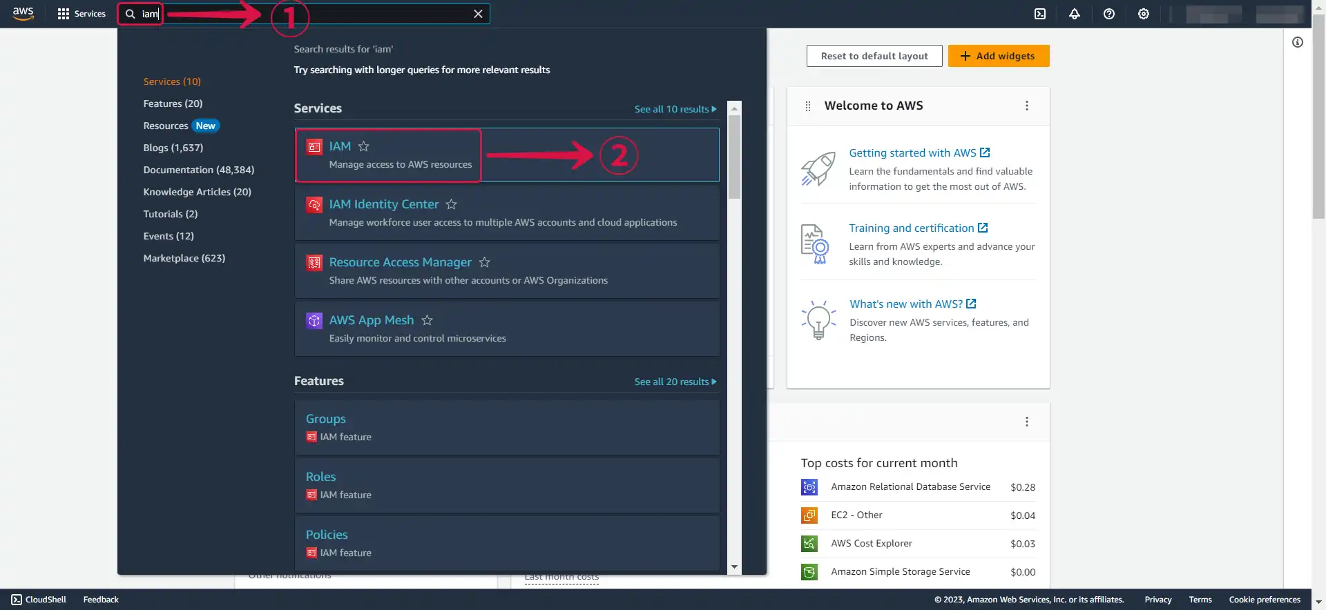Open the notifications bell

pos(1075,14)
